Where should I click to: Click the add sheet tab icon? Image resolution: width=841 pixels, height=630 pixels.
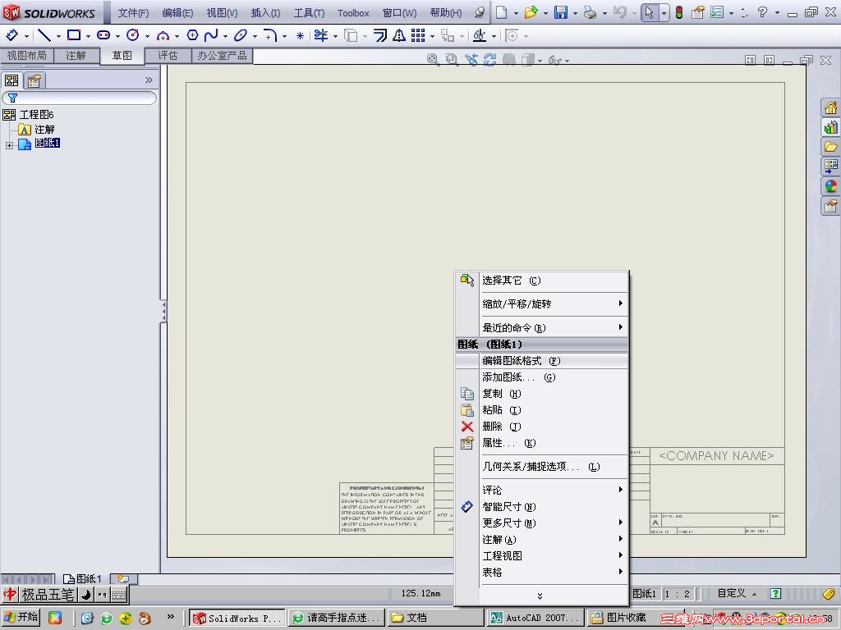click(x=124, y=578)
